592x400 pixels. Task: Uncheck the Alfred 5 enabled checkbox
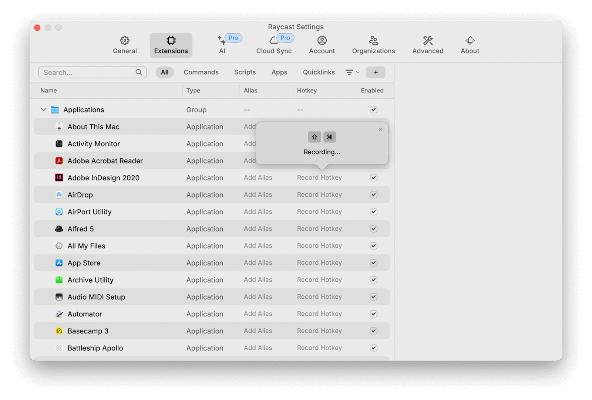tap(374, 229)
